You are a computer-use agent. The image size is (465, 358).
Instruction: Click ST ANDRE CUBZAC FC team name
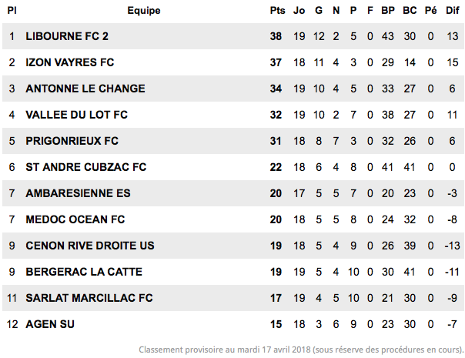[x=86, y=167]
